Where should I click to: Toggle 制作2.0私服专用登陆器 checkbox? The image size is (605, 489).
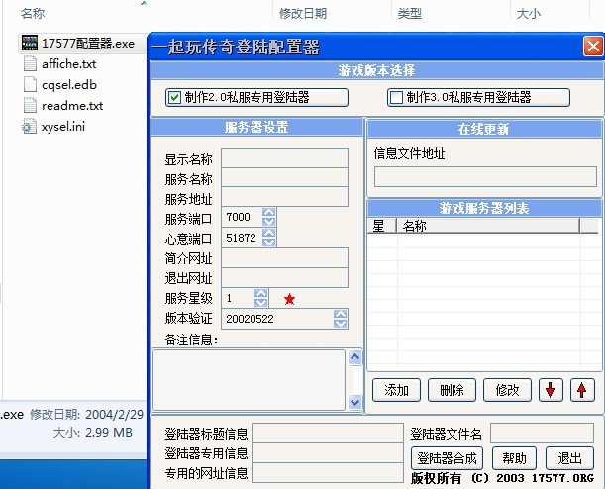point(175,97)
